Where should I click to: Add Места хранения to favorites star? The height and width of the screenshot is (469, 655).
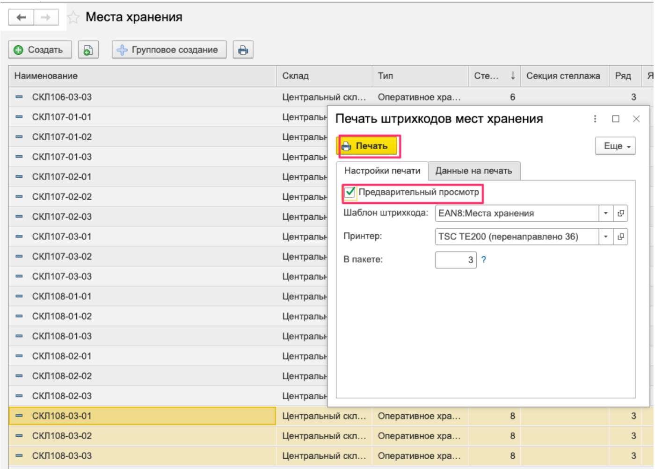coord(73,18)
